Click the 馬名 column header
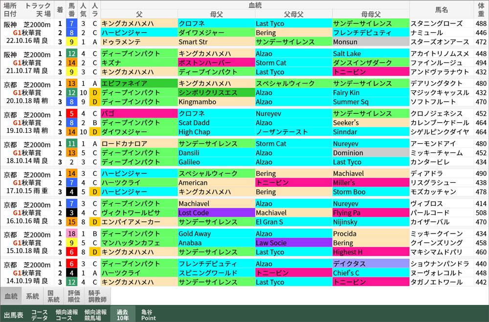This screenshot has width=489, height=322. point(442,10)
